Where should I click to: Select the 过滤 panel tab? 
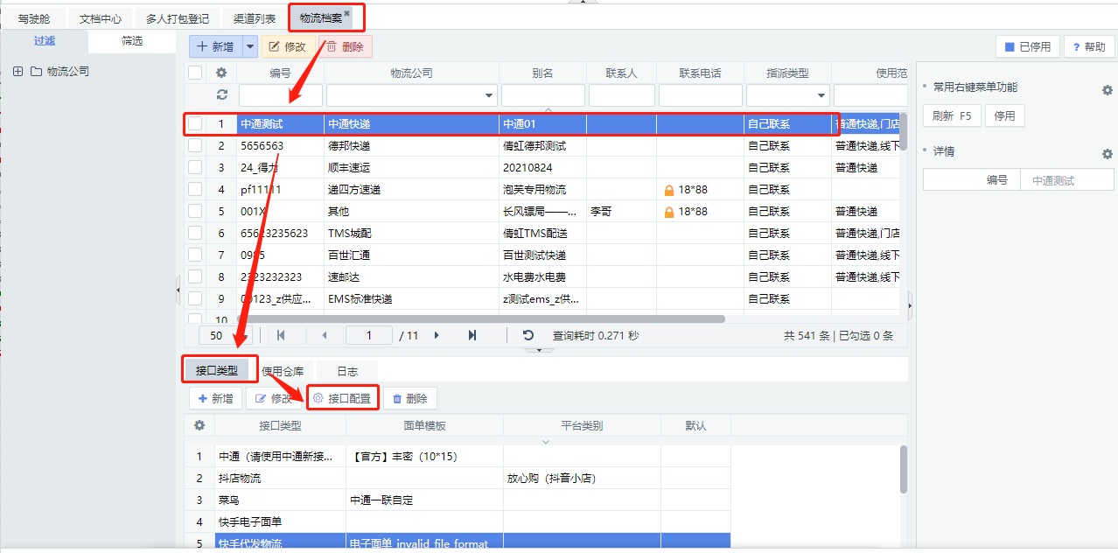(x=45, y=41)
